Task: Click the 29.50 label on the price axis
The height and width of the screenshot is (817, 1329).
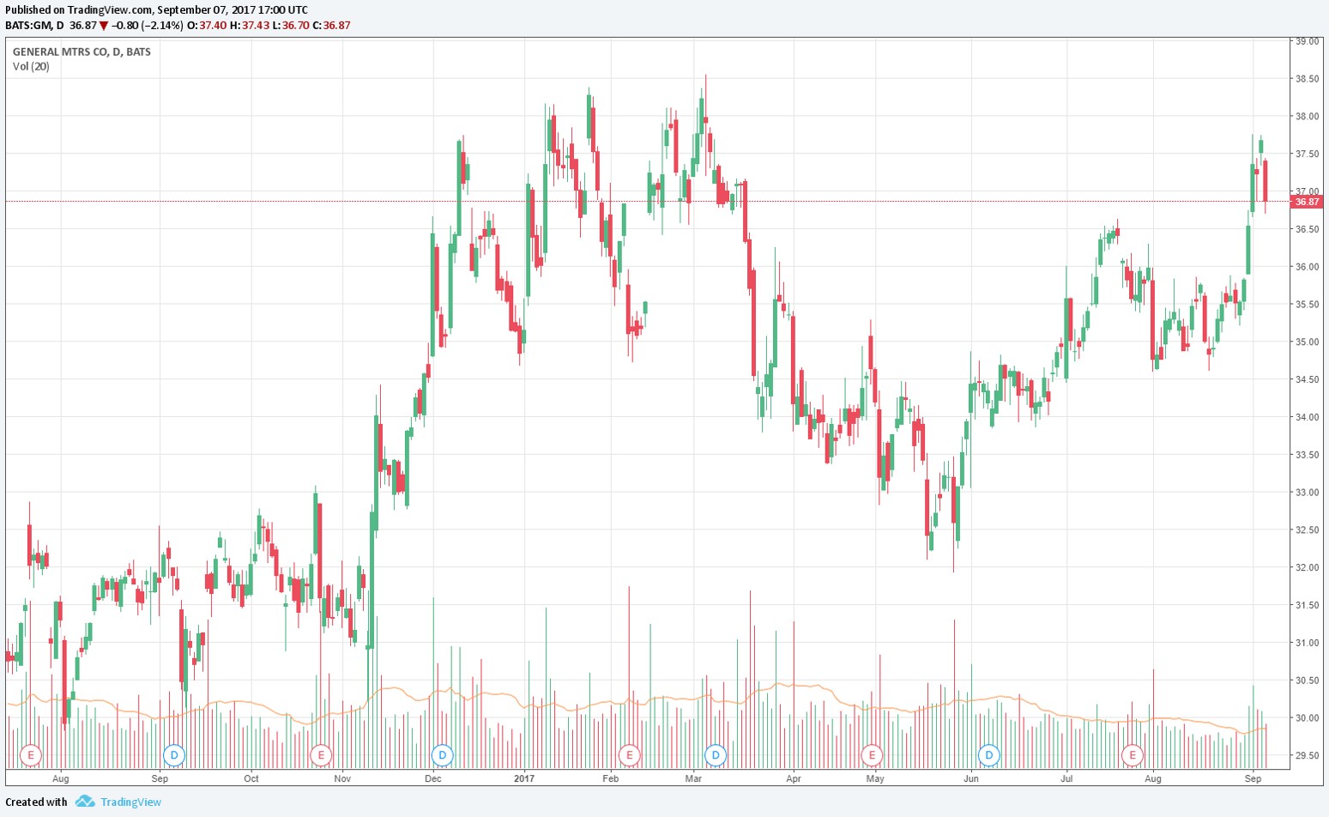Action: click(1307, 755)
